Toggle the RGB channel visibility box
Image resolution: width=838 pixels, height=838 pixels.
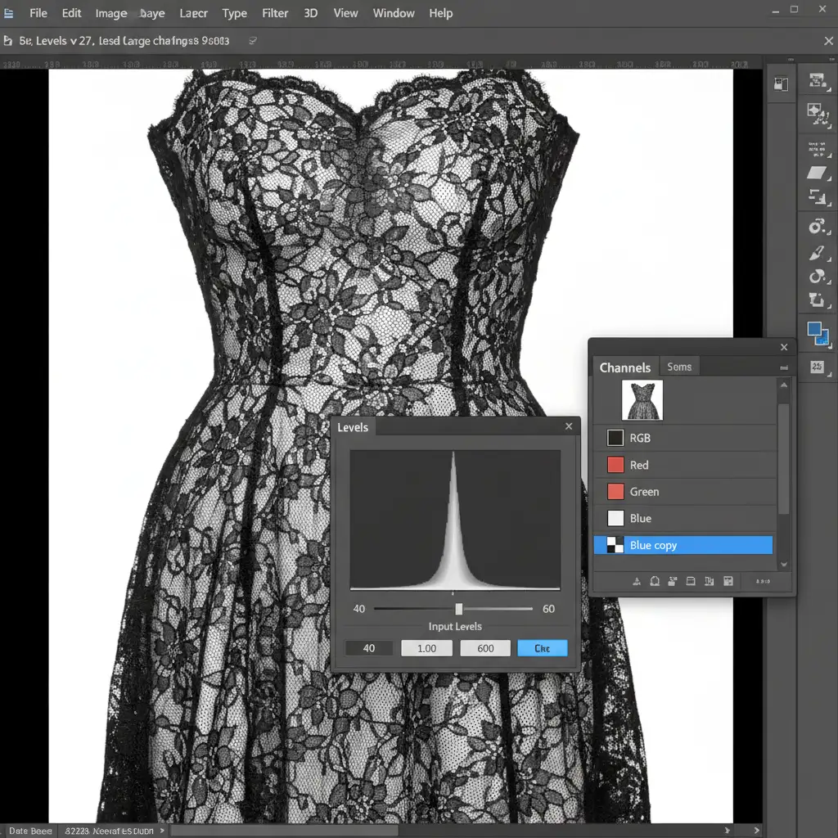(x=615, y=439)
